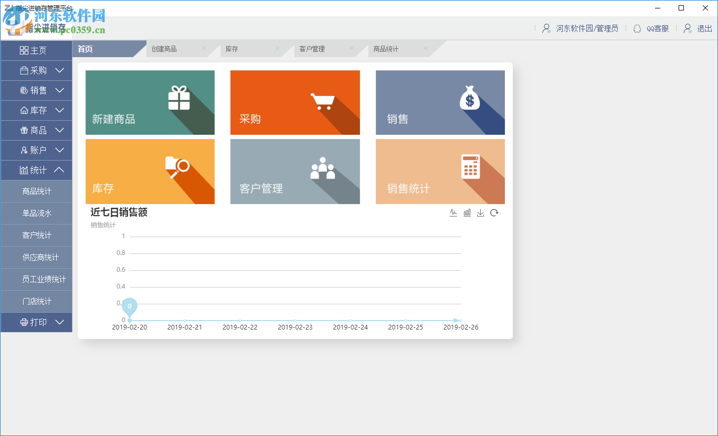Expand the 账户 sidebar chevron
718x436 pixels.
(59, 150)
